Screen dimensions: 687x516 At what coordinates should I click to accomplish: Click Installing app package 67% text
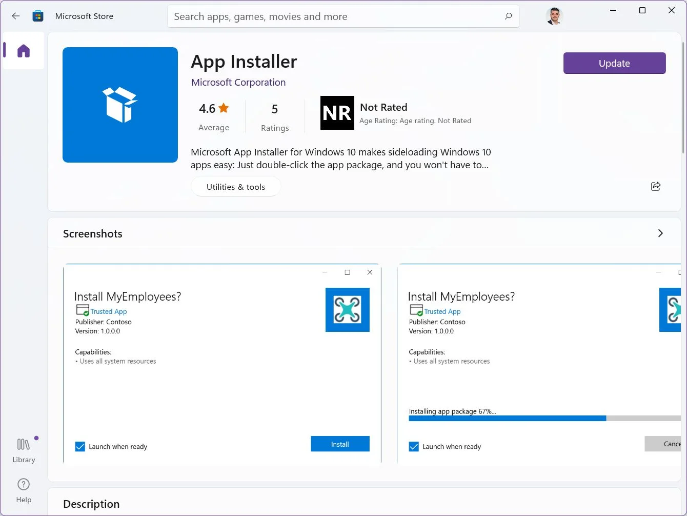pyautogui.click(x=452, y=411)
